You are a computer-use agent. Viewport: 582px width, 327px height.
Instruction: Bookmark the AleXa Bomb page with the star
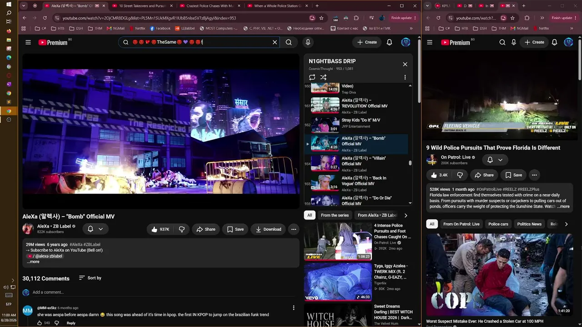[321, 18]
